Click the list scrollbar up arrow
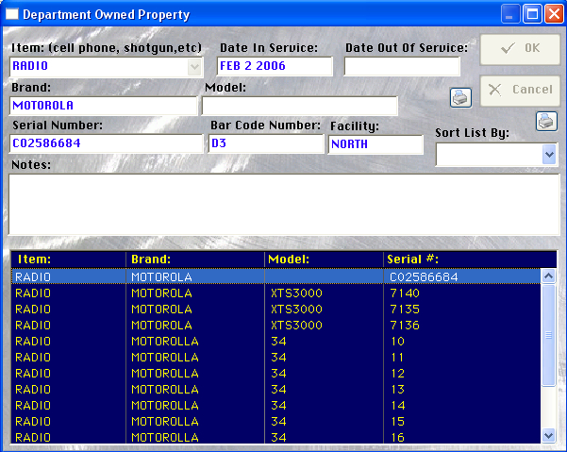 point(548,276)
